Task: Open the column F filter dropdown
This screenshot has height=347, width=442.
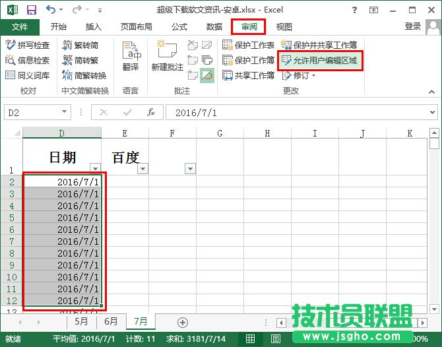Action: [x=190, y=169]
